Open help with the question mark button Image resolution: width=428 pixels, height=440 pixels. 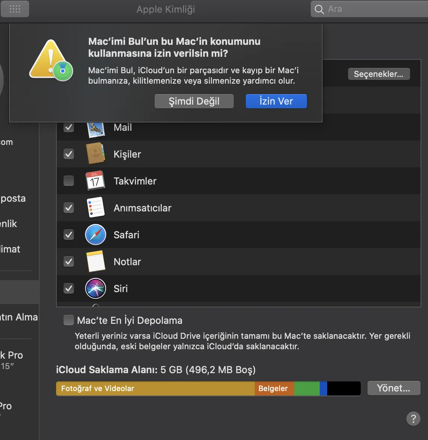click(x=413, y=419)
